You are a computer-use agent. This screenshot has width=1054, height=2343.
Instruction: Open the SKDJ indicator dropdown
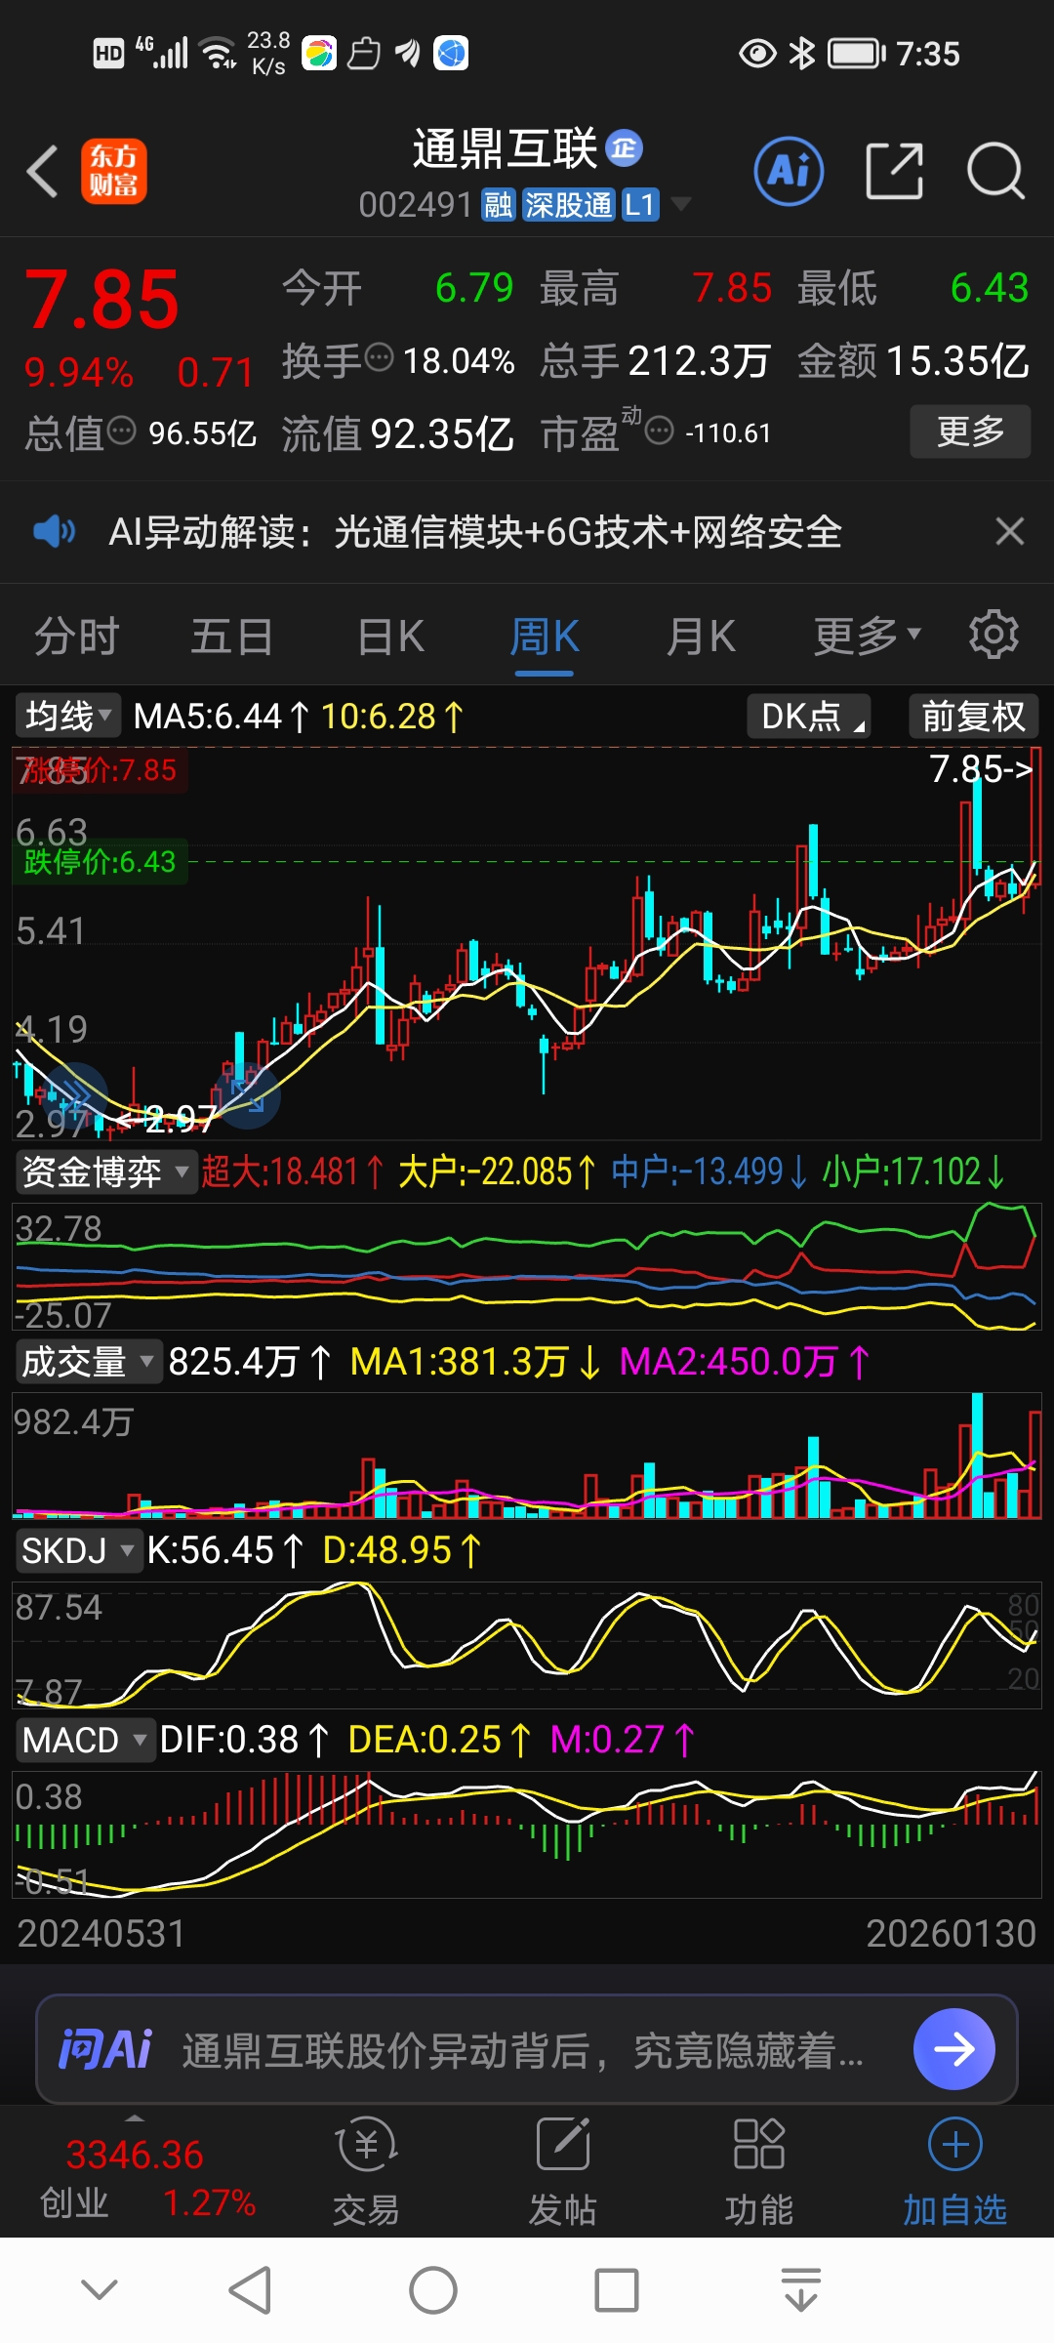pos(78,1549)
